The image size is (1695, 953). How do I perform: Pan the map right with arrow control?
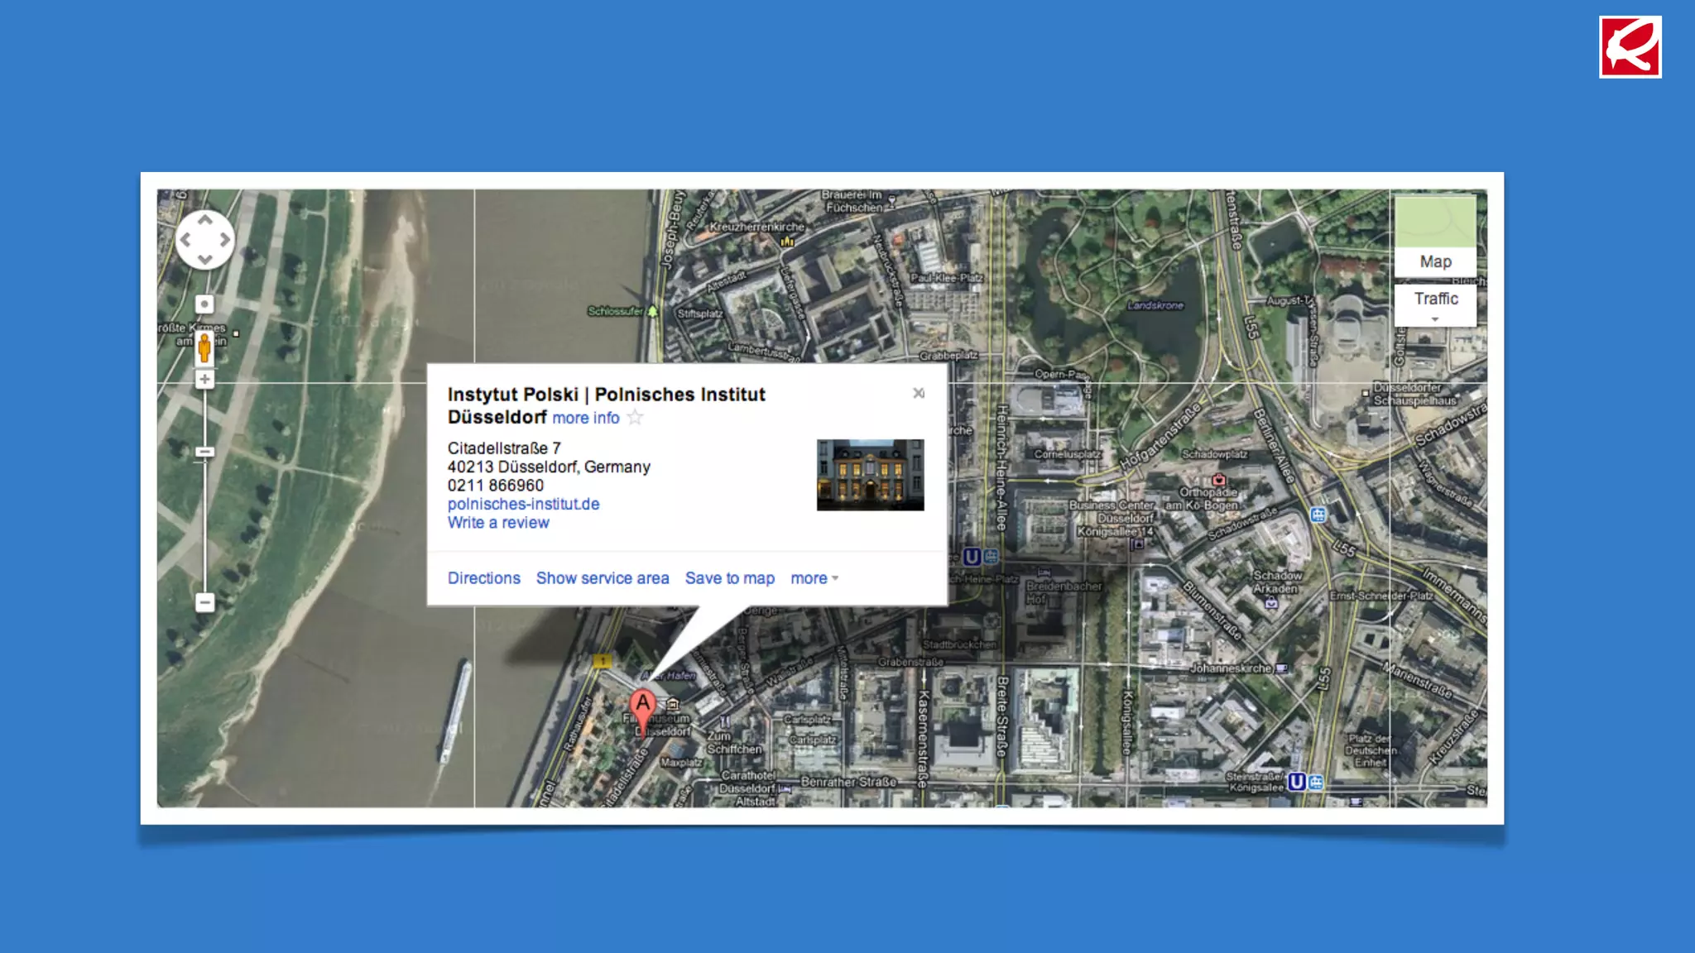pyautogui.click(x=224, y=240)
